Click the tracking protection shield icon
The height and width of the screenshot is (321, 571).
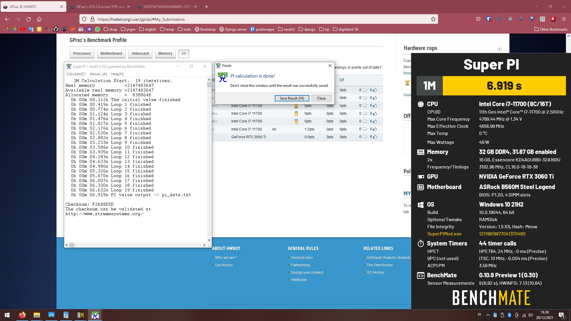84,19
